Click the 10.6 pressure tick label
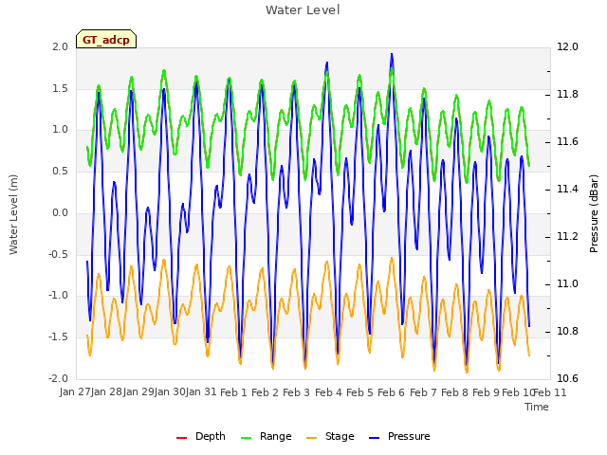This screenshot has width=607, height=455. tap(567, 378)
